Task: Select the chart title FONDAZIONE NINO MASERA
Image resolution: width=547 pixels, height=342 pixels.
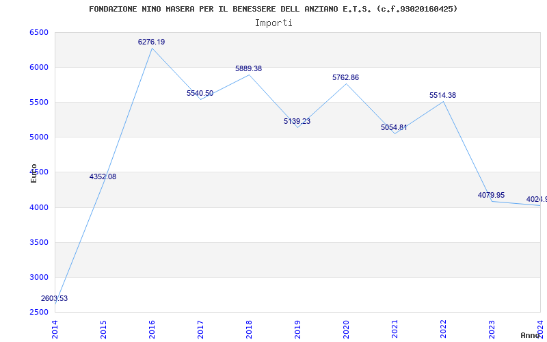Action: 273,9
